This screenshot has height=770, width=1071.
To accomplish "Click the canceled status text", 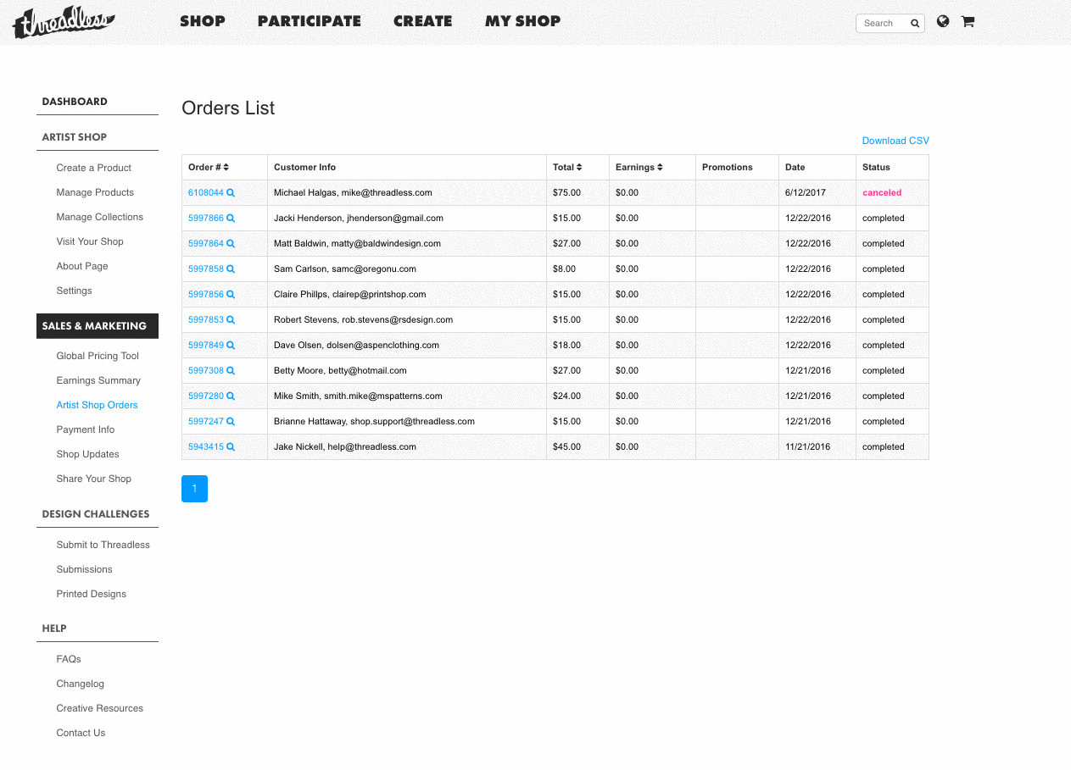I will pyautogui.click(x=882, y=193).
